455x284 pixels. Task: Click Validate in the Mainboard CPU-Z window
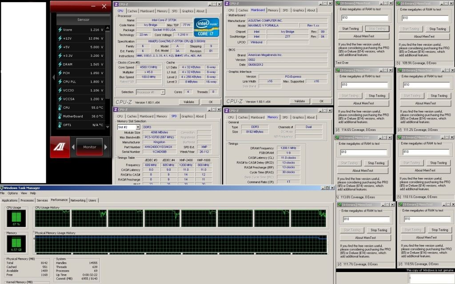[299, 101]
